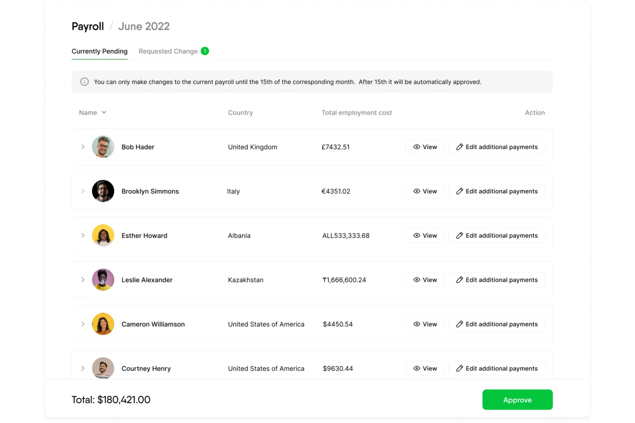Expand Courtney Henry's row details
Viewport: 635px width, 423px height.
83,368
